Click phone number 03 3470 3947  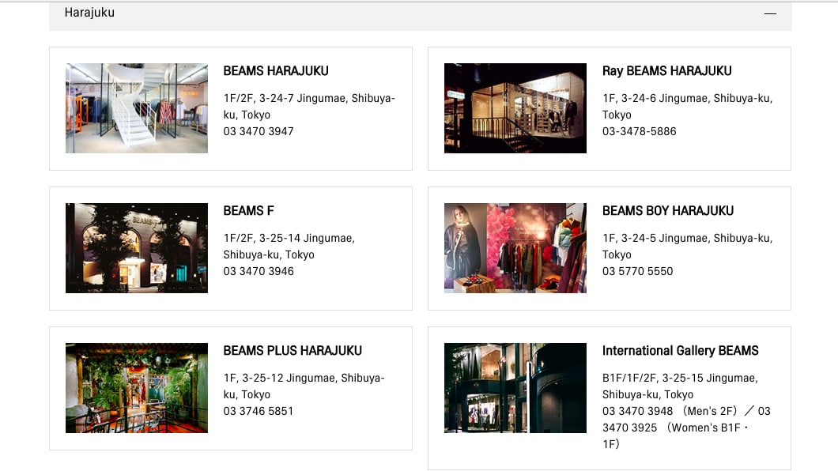[x=259, y=131]
